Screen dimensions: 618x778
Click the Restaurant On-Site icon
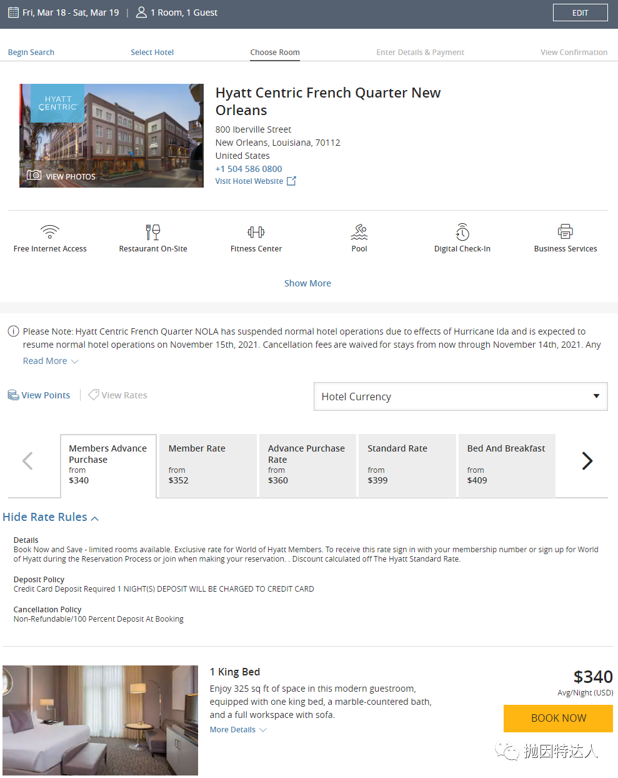click(153, 232)
